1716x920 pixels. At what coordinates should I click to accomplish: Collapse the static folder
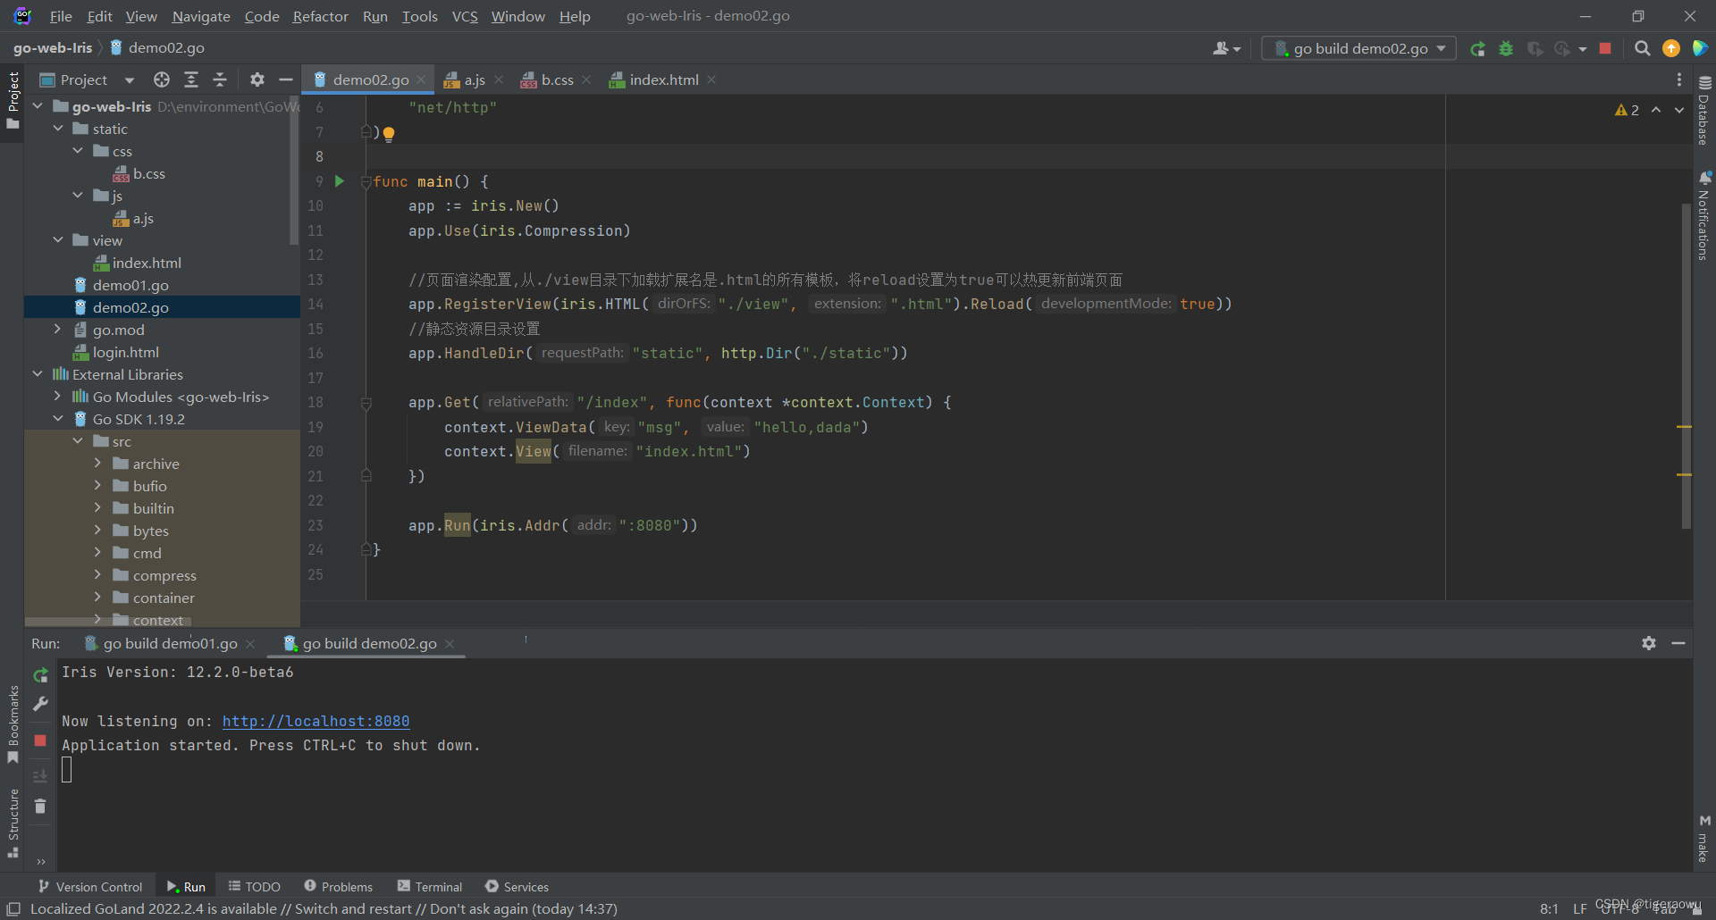coord(58,129)
